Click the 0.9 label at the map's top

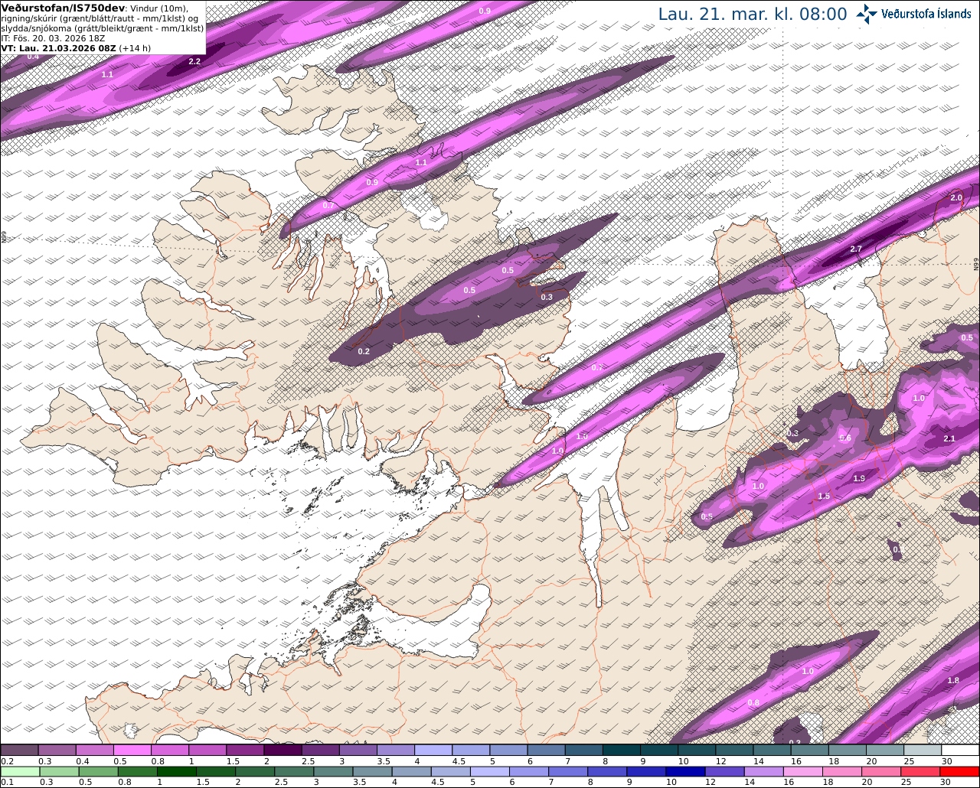485,11
